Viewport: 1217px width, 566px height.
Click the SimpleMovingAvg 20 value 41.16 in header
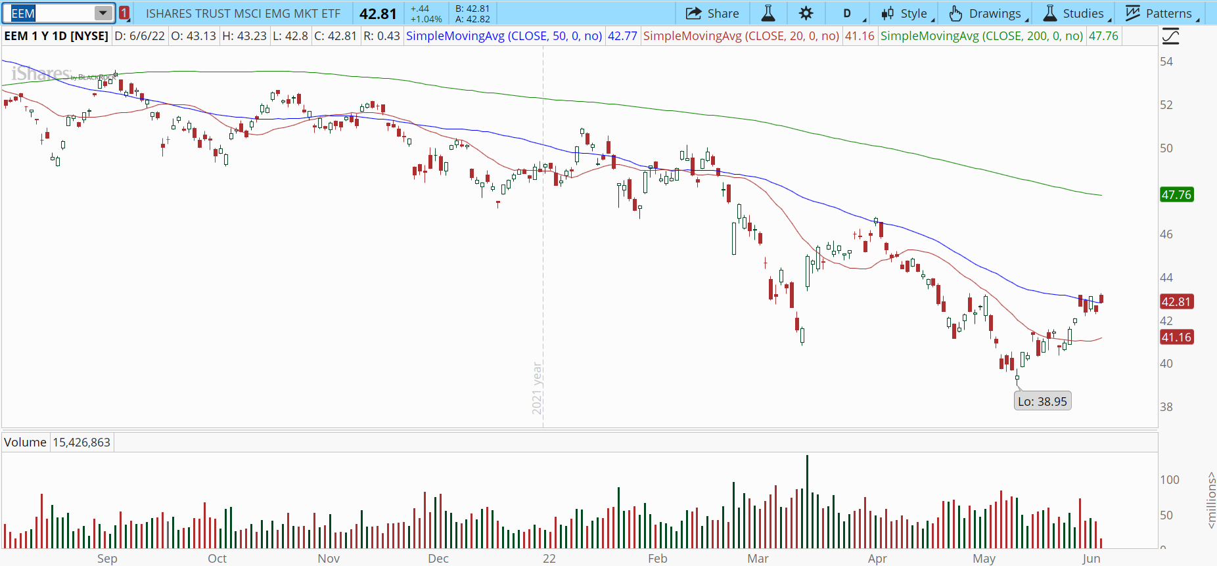(860, 36)
